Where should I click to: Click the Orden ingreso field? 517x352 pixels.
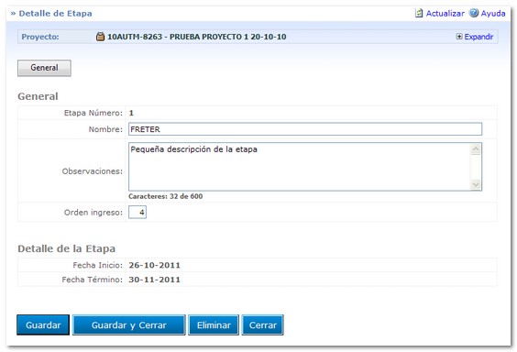tap(137, 213)
